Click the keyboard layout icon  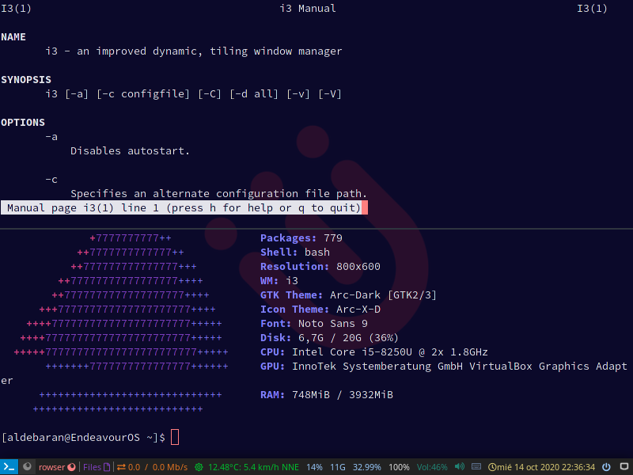tap(476, 467)
